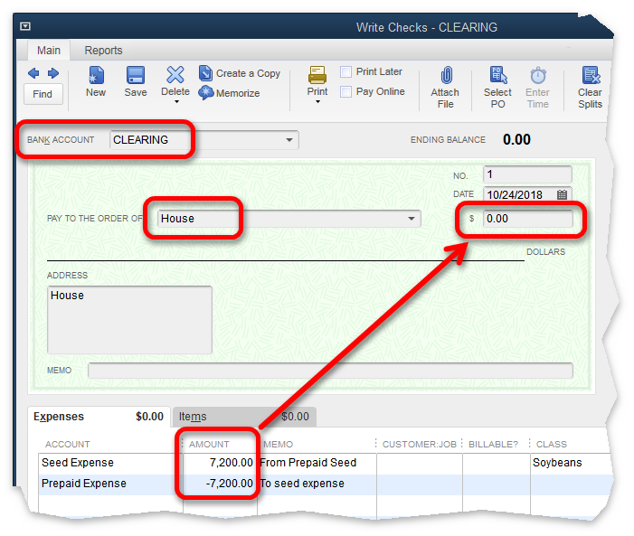Click the Customer:Job cell in Seed Expense row
Viewport: 634px width, 536px height.
[x=420, y=463]
